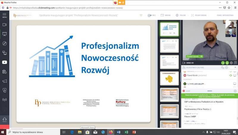Open the YouTube icon in sidebar
238x135 pixels.
tap(4, 62)
